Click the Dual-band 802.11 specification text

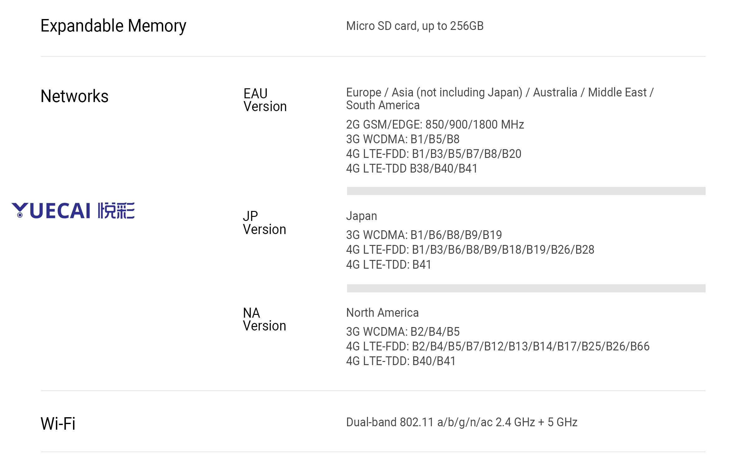coord(462,422)
